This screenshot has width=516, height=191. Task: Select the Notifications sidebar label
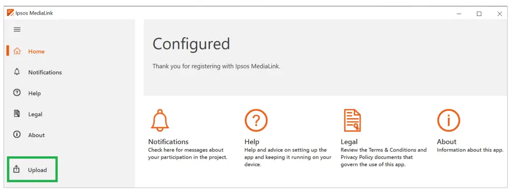pyautogui.click(x=45, y=72)
